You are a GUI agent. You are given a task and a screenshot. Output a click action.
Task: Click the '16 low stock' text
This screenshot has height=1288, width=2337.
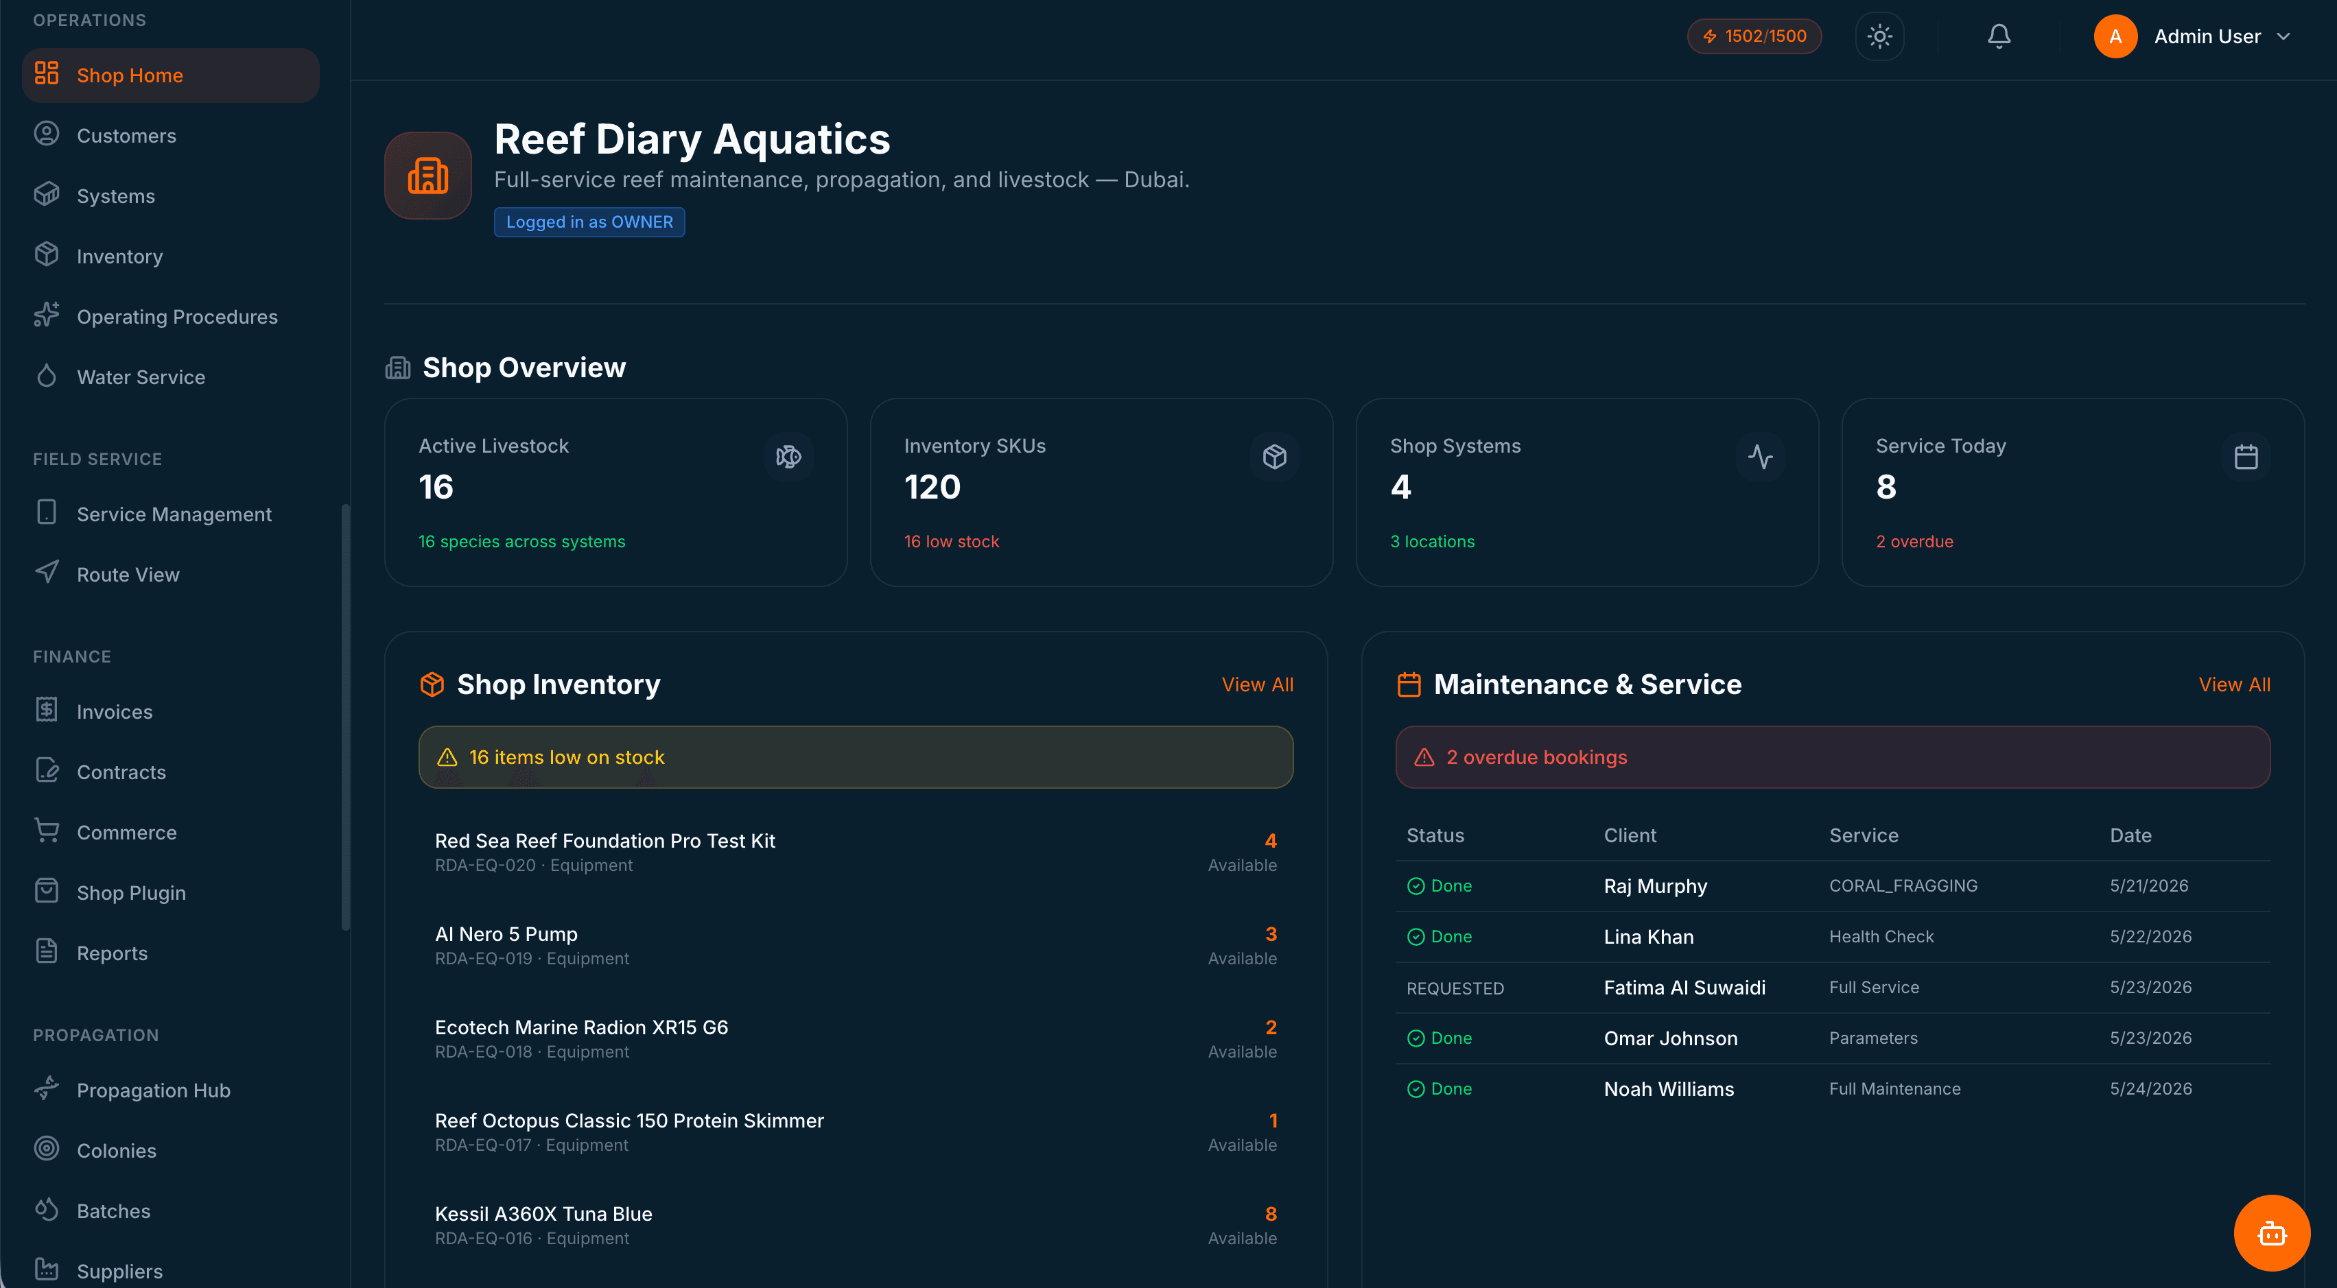click(x=951, y=542)
